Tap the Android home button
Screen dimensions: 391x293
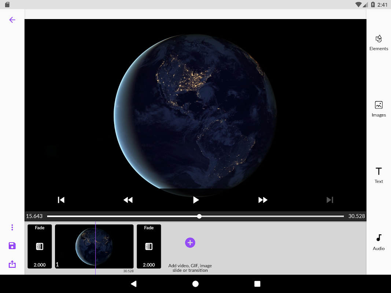[x=196, y=284]
